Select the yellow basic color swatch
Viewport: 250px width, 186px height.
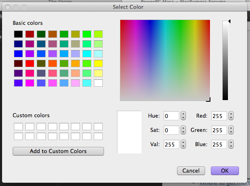98,63
